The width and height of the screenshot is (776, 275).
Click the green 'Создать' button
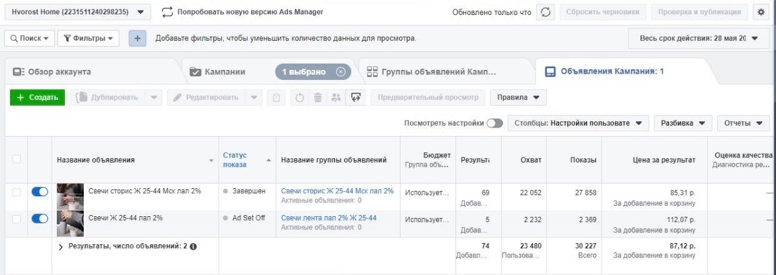(37, 97)
